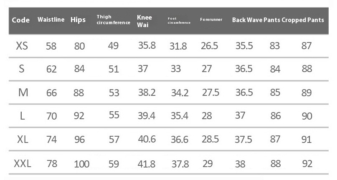
Task: Select the XS size code cell
Action: coord(22,45)
